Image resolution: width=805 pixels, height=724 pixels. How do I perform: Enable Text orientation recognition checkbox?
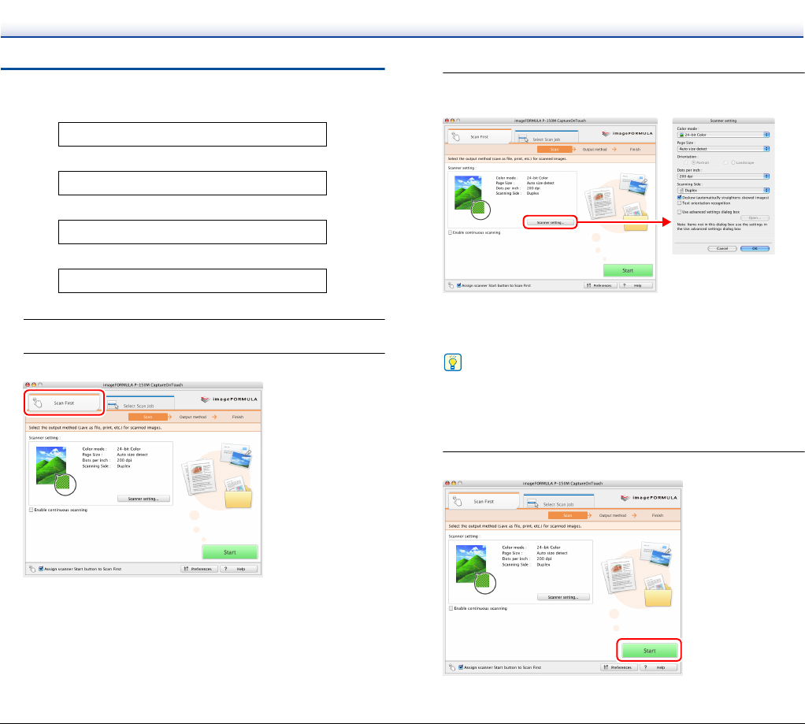click(680, 203)
